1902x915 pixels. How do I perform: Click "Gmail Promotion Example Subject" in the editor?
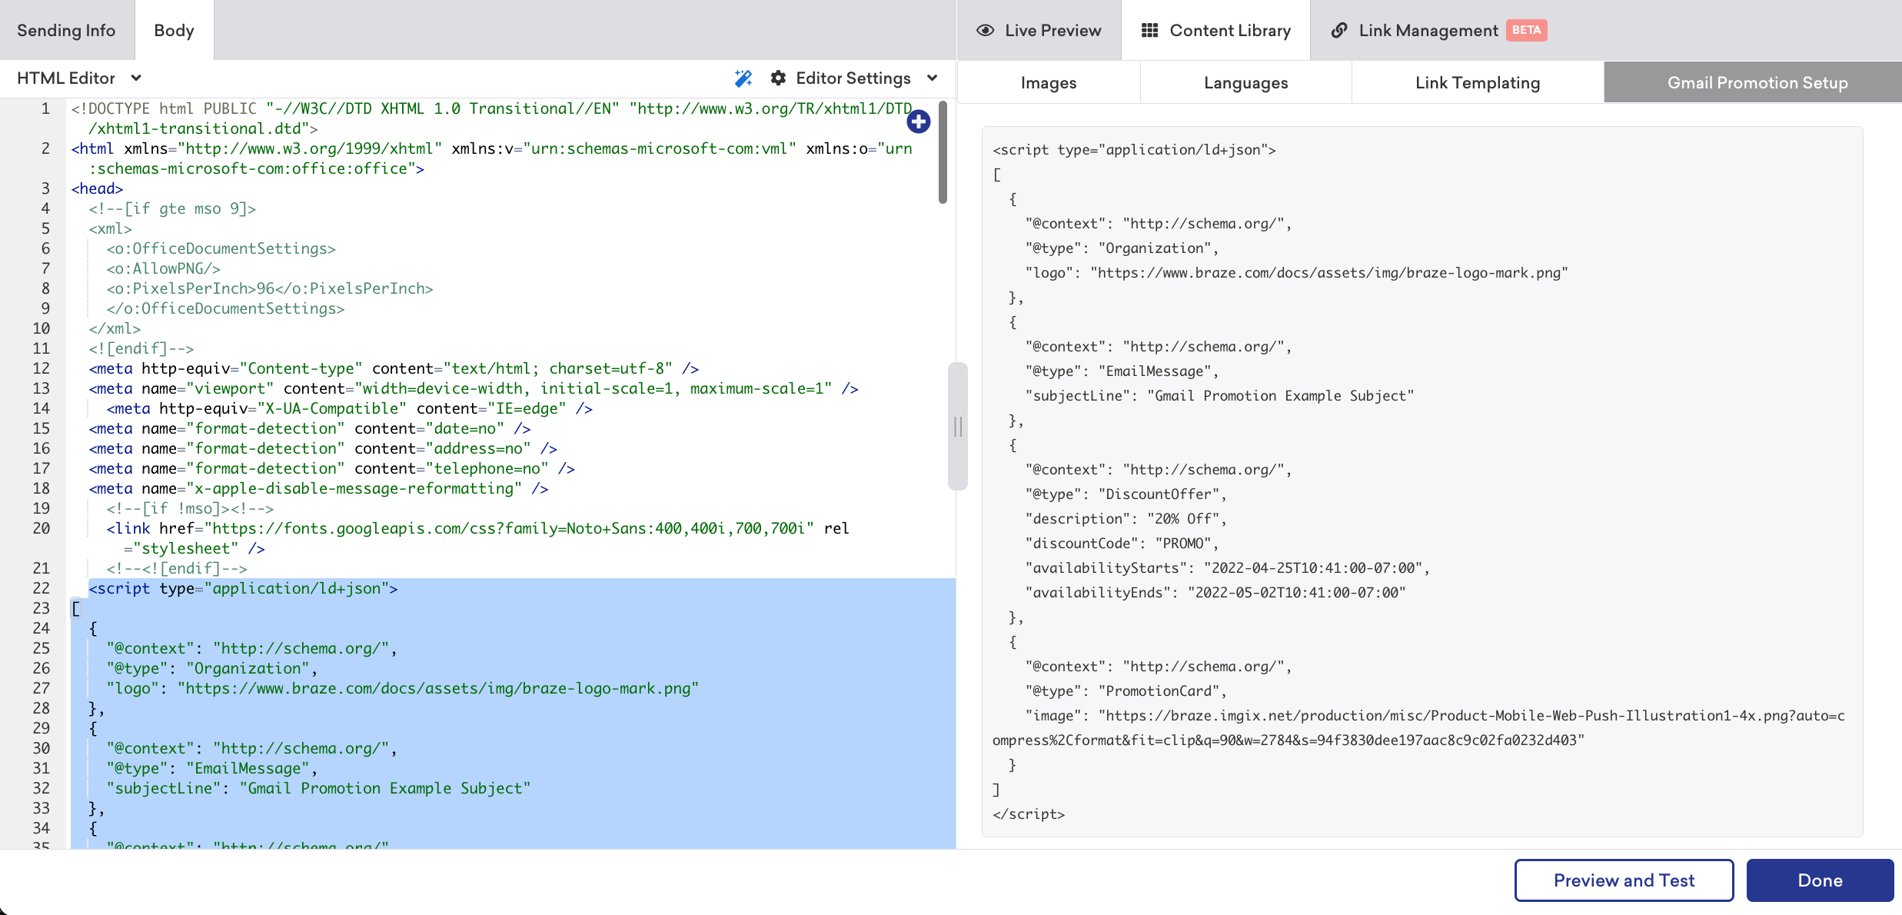(x=385, y=788)
